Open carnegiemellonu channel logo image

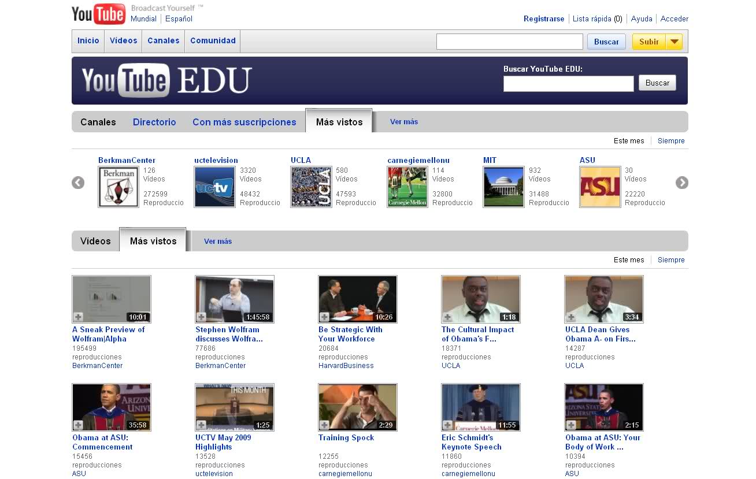407,187
